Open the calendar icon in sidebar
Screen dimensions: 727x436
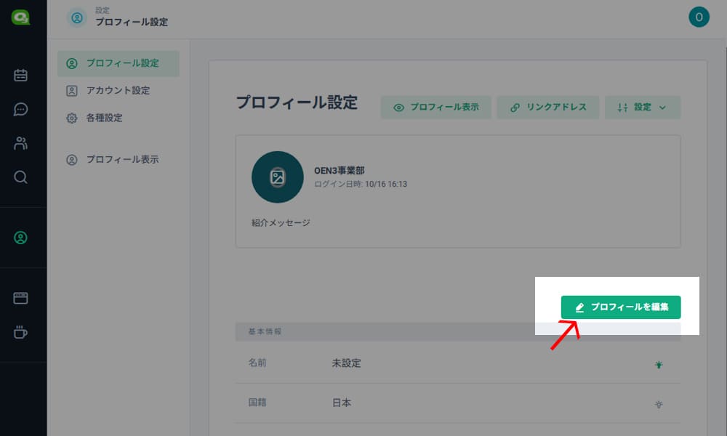point(21,75)
